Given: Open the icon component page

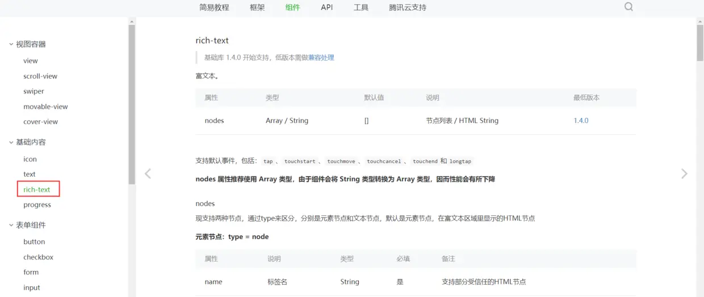Looking at the screenshot, I should click(30, 159).
